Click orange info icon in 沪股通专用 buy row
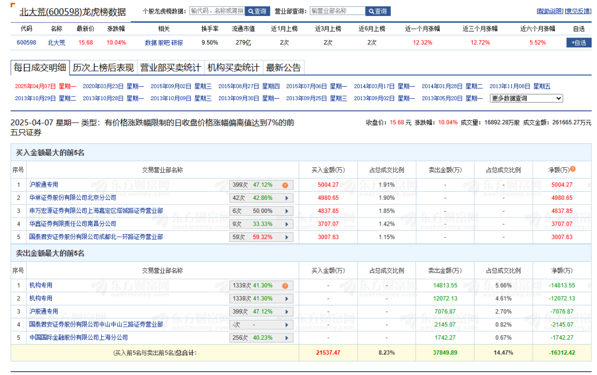Image resolution: width=597 pixels, height=375 pixels. (x=285, y=185)
